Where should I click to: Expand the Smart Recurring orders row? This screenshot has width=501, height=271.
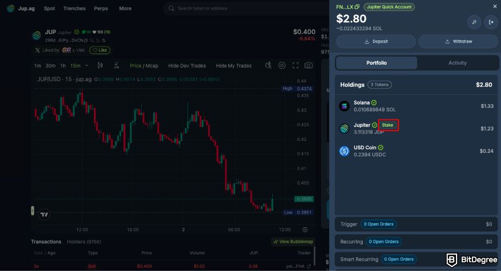(x=416, y=259)
